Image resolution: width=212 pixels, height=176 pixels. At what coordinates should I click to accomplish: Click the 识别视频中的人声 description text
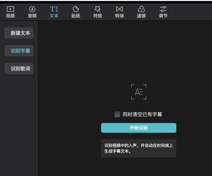pyautogui.click(x=139, y=148)
